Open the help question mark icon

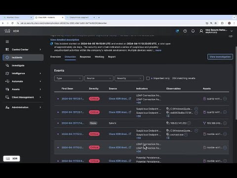tap(185, 31)
